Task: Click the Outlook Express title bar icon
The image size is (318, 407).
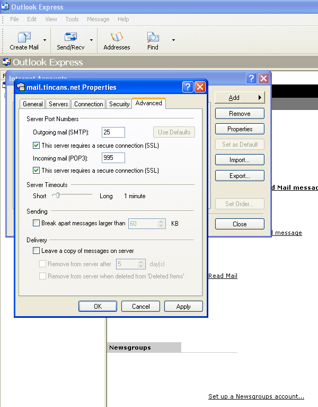Action: coord(5,6)
